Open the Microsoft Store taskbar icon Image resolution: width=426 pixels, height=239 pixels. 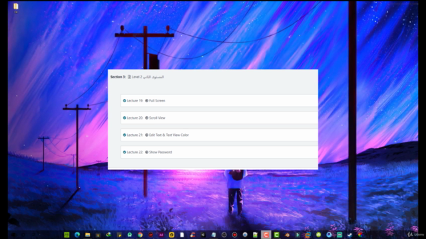pos(98,234)
